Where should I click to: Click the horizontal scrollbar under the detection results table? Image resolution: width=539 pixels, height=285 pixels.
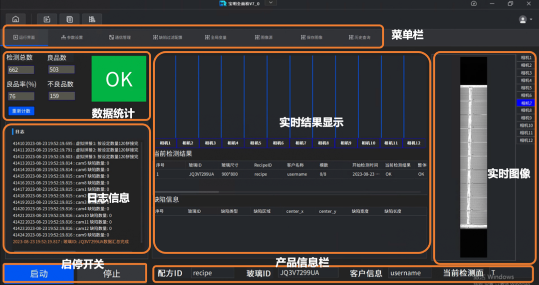(187, 191)
